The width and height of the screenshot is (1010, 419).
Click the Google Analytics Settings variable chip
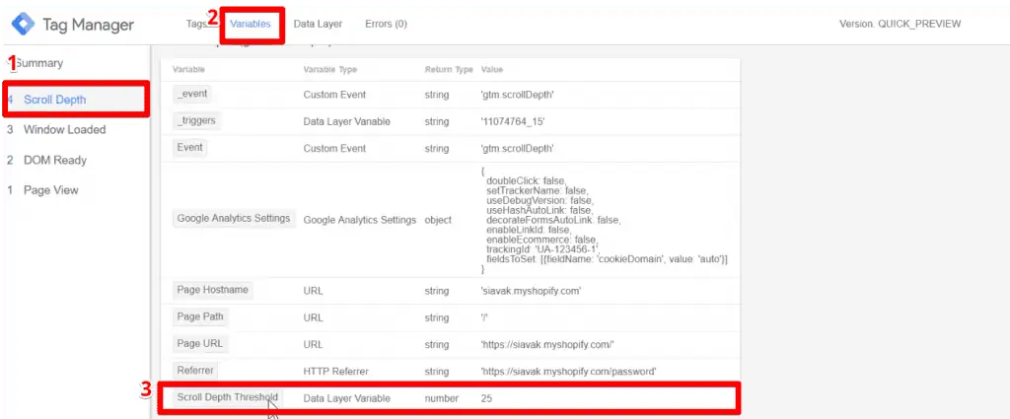(x=234, y=218)
